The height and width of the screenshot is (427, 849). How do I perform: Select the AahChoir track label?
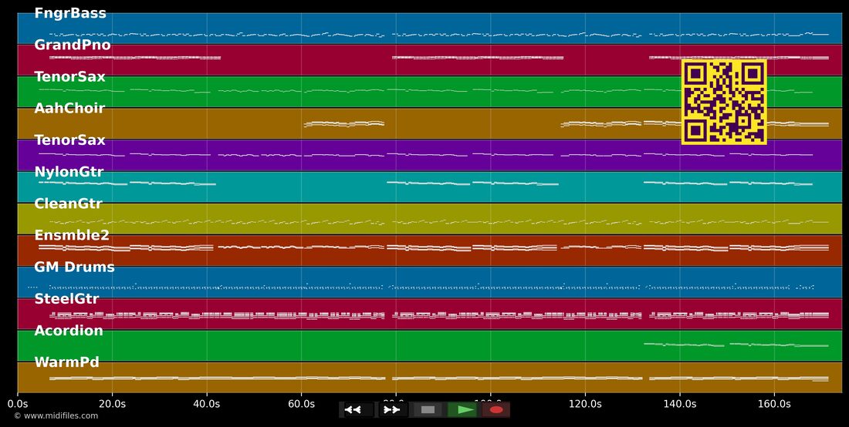69,109
